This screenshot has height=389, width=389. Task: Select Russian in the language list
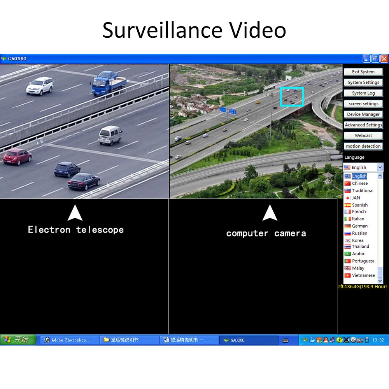[x=360, y=233]
